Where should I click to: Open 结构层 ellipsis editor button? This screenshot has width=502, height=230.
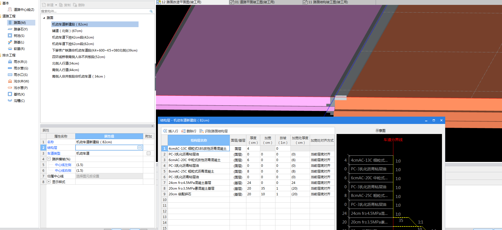(140, 147)
